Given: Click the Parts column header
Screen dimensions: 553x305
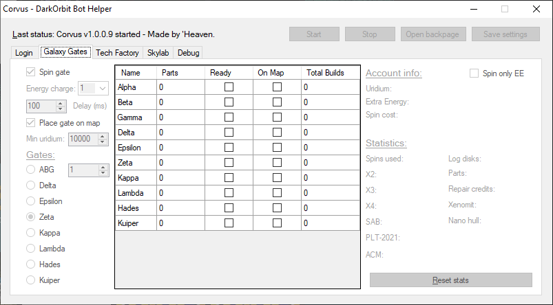Looking at the screenshot, I should [180, 72].
